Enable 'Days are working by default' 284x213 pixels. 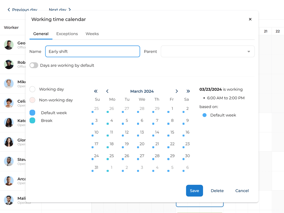(x=34, y=65)
